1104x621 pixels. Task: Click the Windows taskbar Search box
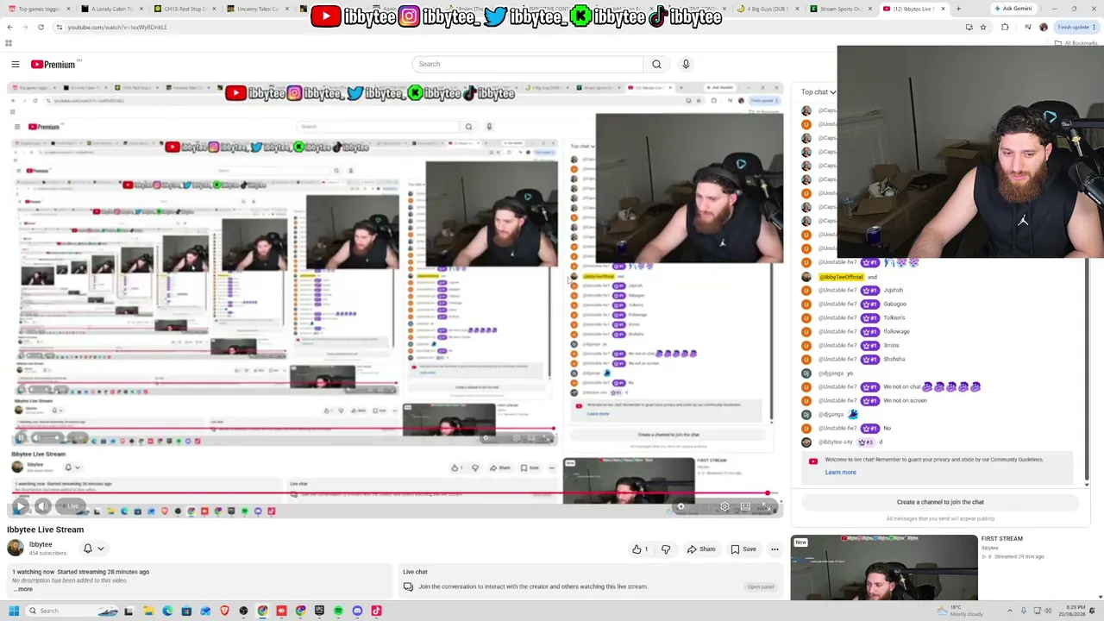click(72, 611)
